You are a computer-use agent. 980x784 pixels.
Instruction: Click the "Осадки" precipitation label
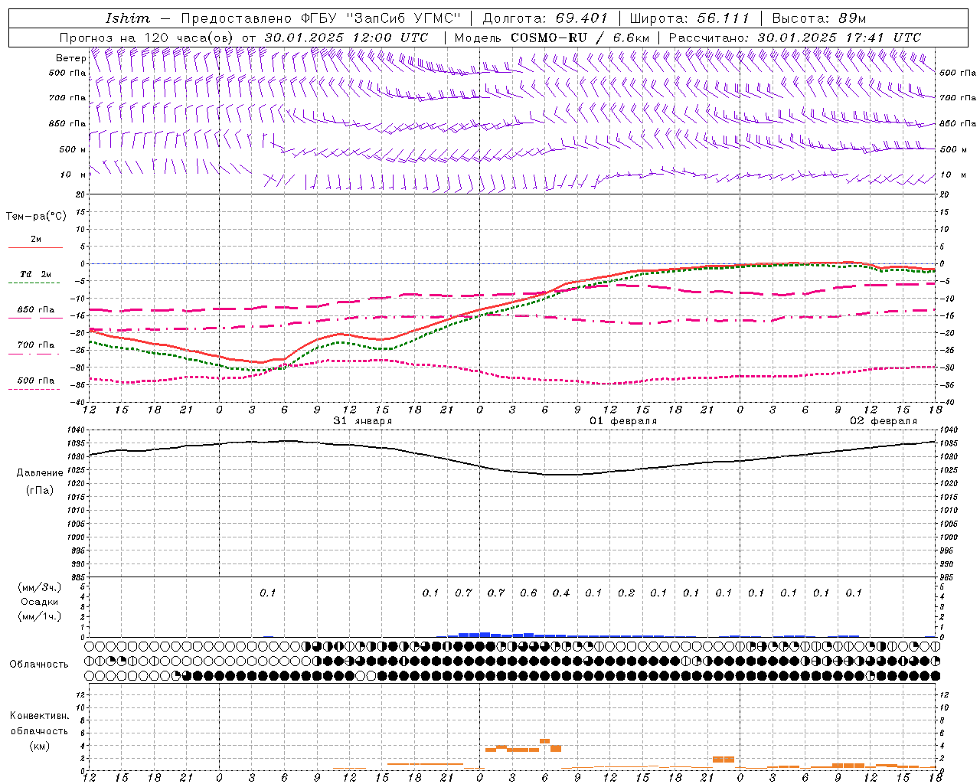tap(39, 602)
